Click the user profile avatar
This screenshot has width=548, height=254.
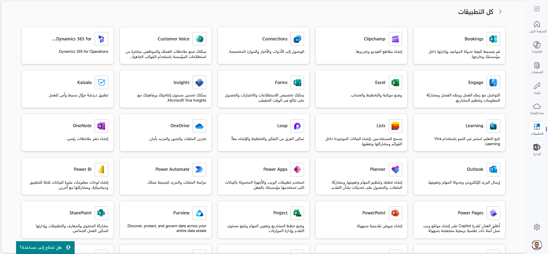537,245
